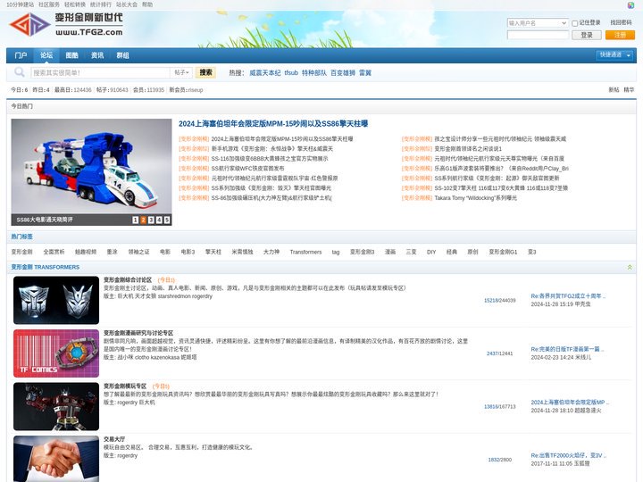Viewport: 643px width, 482px height.
Task: Open the 帖子 search type dropdown
Action: point(181,72)
